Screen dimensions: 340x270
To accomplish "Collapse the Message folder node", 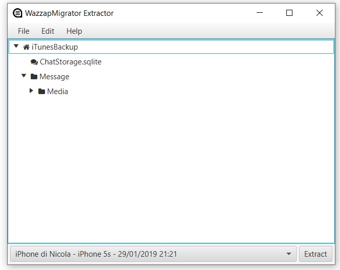I will tap(24, 76).
